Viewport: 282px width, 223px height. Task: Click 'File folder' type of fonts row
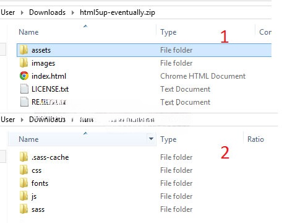click(176, 183)
